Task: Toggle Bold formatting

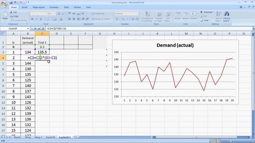Action: 32,19
